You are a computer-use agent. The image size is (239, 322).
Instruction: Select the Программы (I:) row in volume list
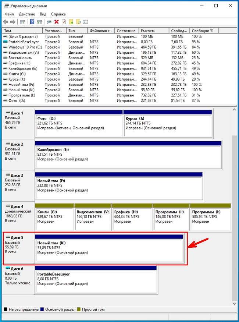pyautogui.click(x=110, y=95)
